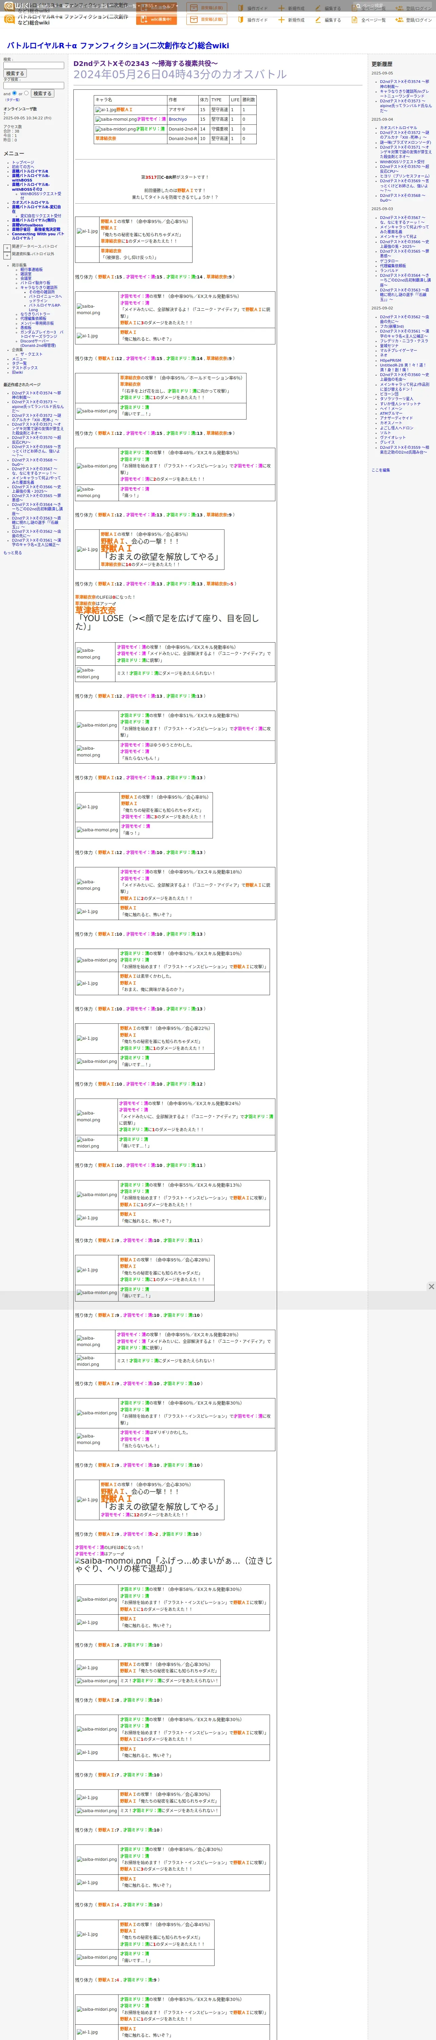436x2040 pixels.
Task: Open ヒヨリ（プリンセスフォーム） in 更新履歴
Action: point(404,176)
